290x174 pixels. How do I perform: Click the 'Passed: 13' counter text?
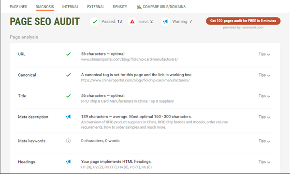click(x=112, y=22)
